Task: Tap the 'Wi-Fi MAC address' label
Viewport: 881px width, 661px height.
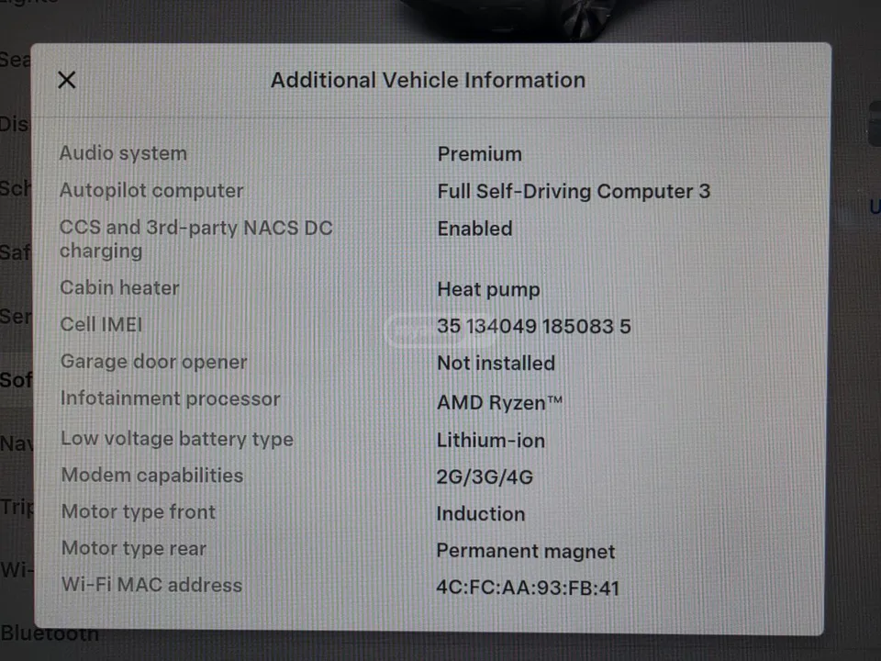Action: click(x=152, y=585)
